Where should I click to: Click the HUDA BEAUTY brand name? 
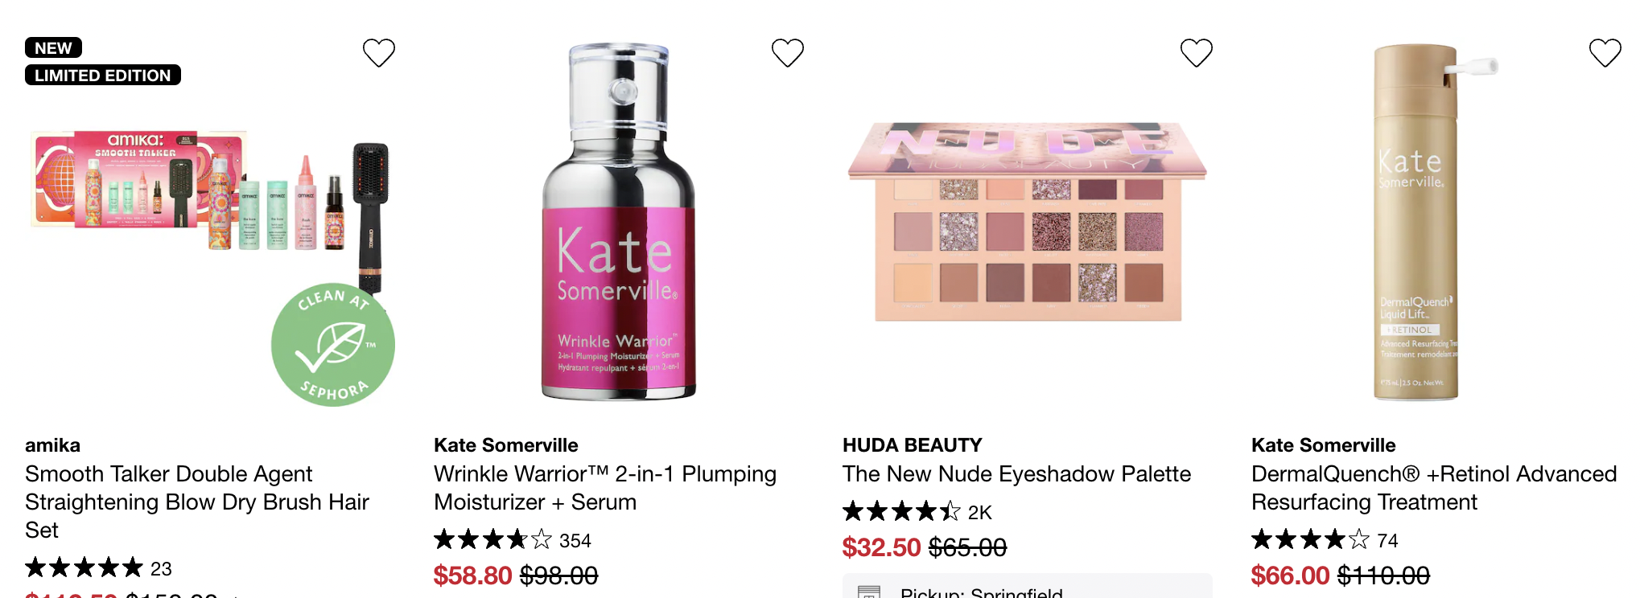(x=912, y=445)
